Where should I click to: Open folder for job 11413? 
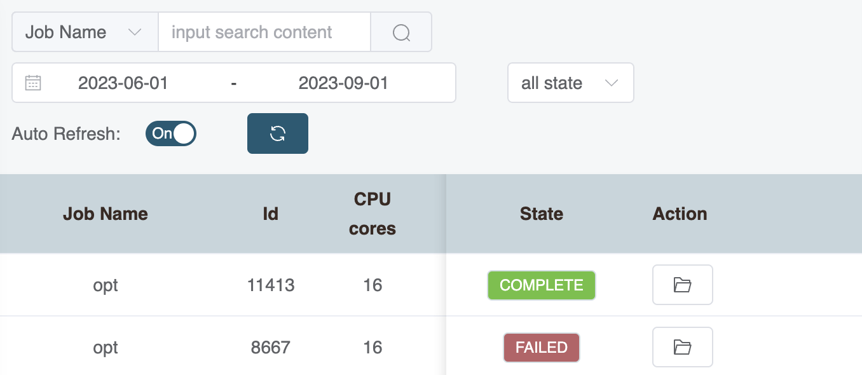pos(682,285)
